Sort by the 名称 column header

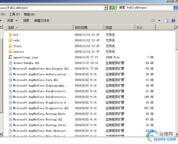coord(38,28)
